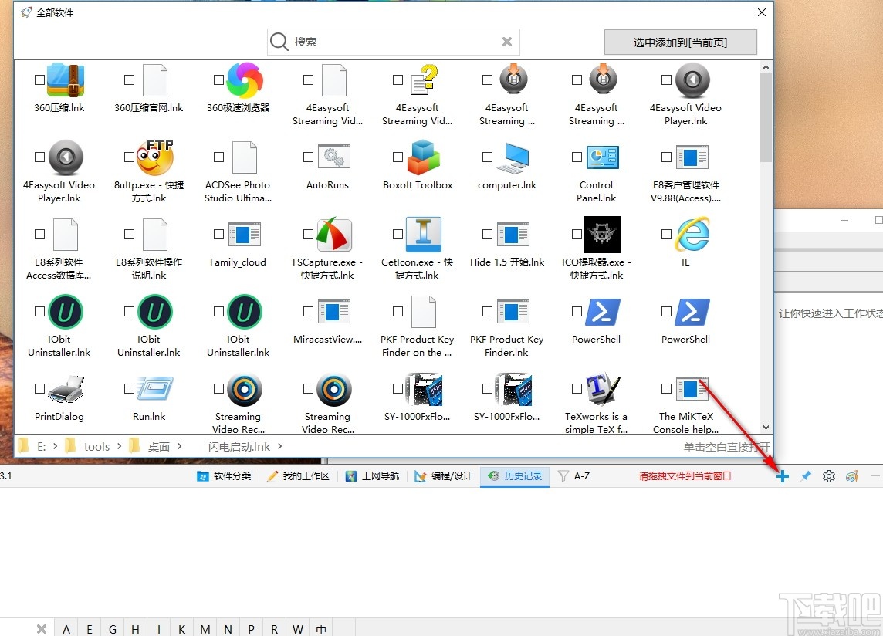Image resolution: width=883 pixels, height=636 pixels.
Task: Open the 360压缩.lnk archive icon
Action: pyautogui.click(x=66, y=80)
